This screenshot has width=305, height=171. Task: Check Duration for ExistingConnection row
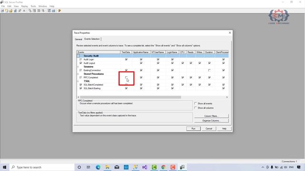[x=209, y=70]
